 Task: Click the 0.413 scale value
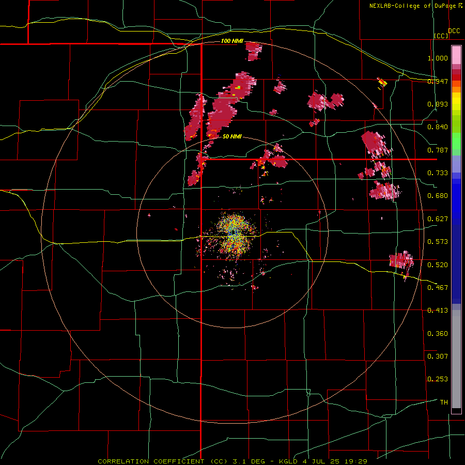click(x=438, y=311)
